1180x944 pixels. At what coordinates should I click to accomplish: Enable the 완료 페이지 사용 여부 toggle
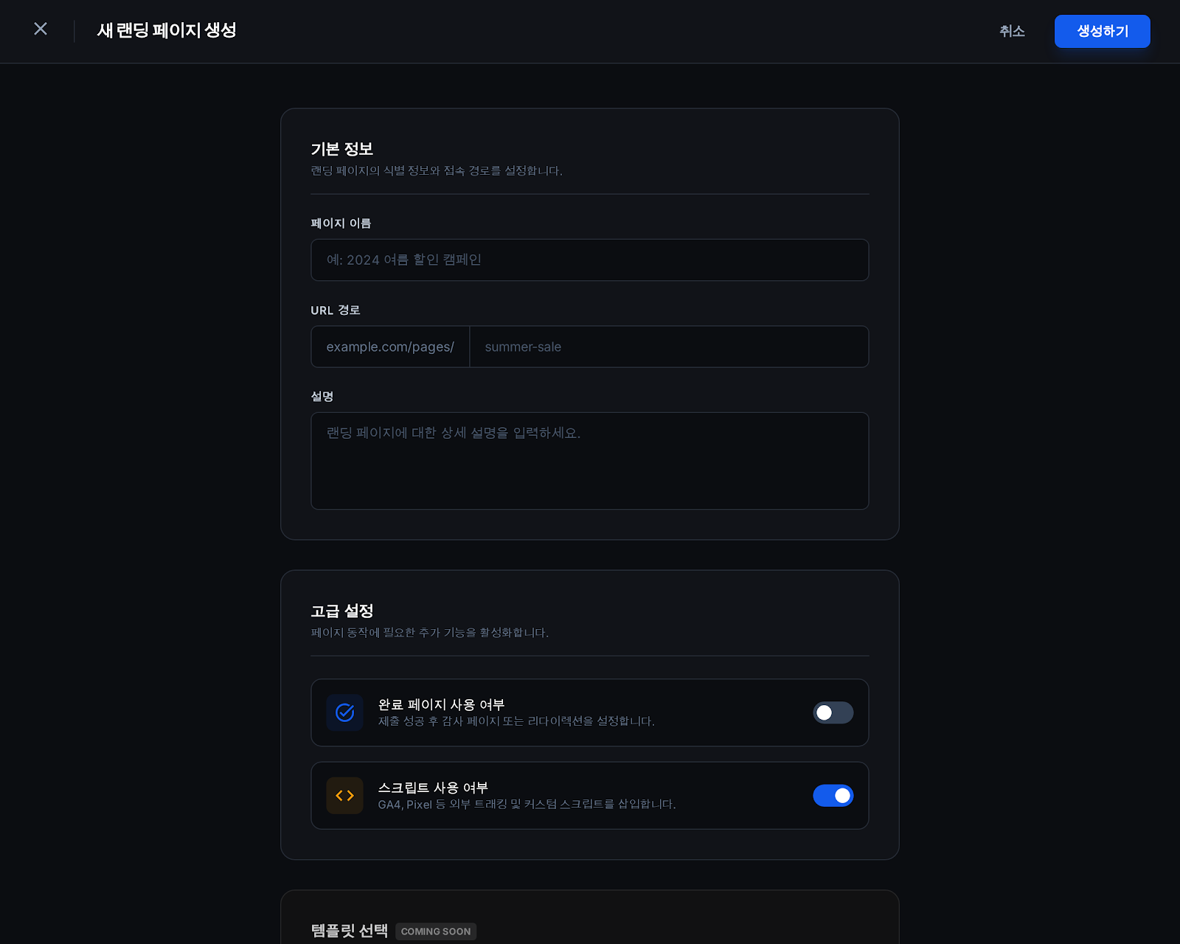point(833,712)
